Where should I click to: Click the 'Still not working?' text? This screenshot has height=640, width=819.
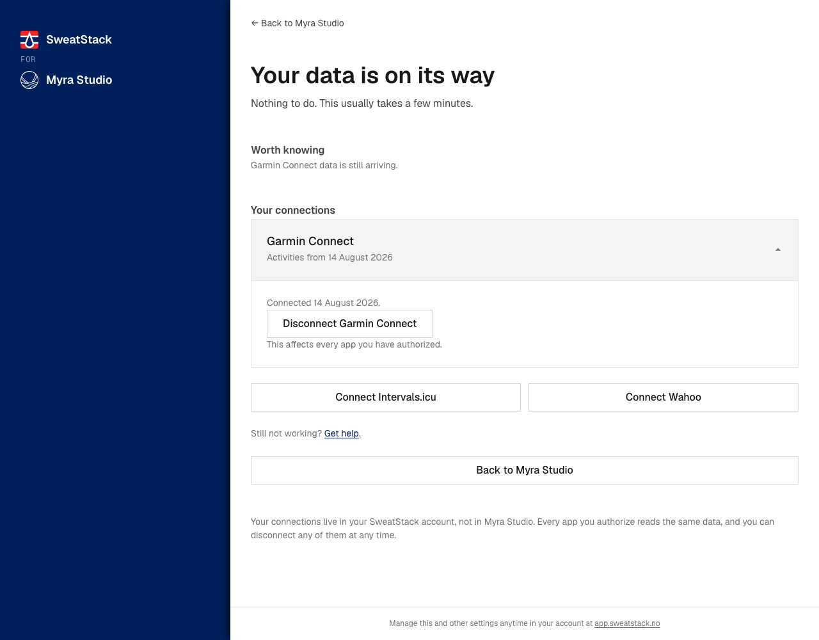click(x=286, y=433)
